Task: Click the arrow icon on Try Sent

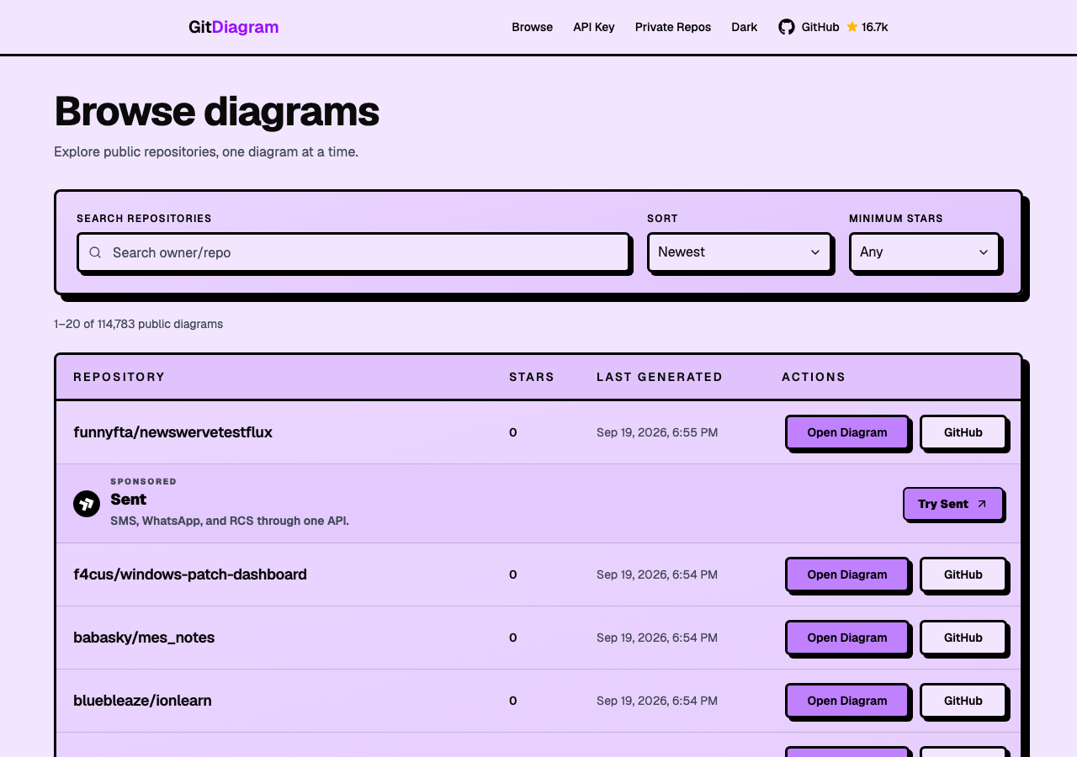Action: point(982,504)
